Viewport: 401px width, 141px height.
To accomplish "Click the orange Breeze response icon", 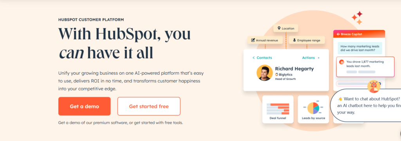I will pyautogui.click(x=341, y=62).
